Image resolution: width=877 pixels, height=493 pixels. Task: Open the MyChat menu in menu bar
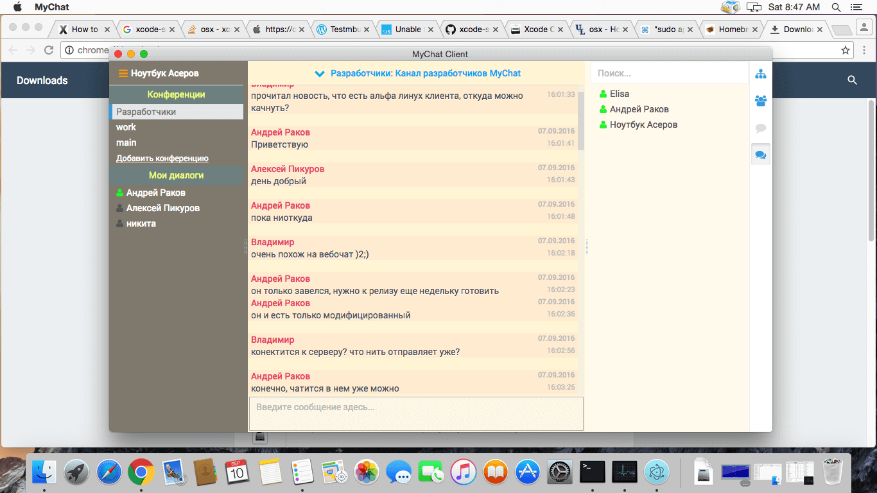52,7
